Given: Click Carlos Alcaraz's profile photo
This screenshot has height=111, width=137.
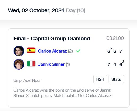Looking at the screenshot, I should pos(19,51).
